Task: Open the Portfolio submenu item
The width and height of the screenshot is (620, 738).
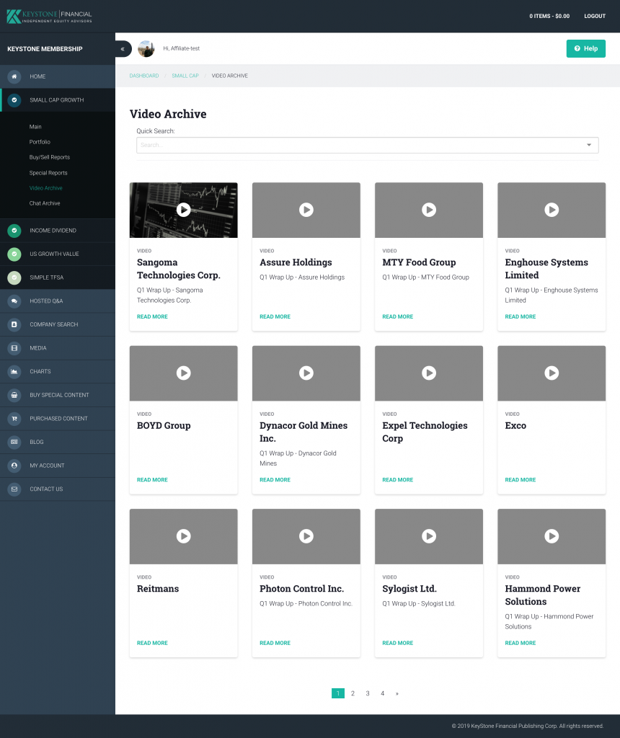Action: (40, 142)
